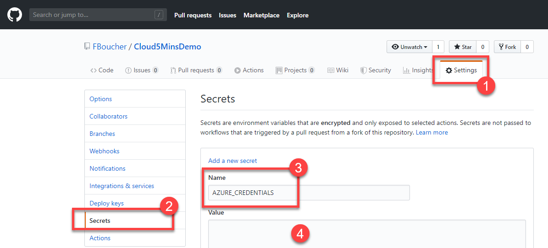
Task: Open the Actions tab with play icon
Action: (x=249, y=70)
